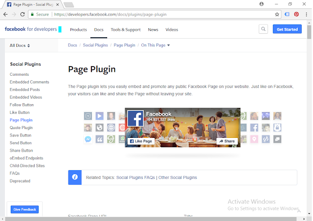313x221 pixels.
Task: Click the Pinterest extension icon
Action: pyautogui.click(x=296, y=14)
